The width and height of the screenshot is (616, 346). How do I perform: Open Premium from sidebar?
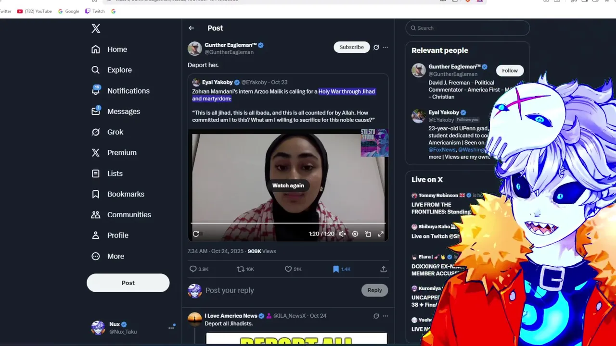[x=115, y=153]
